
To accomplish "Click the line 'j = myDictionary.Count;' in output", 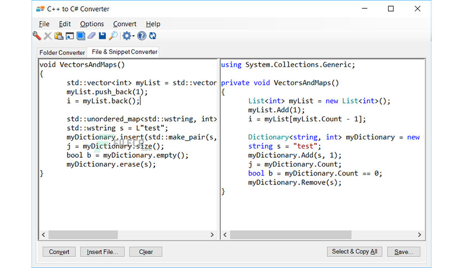I will tap(295, 164).
